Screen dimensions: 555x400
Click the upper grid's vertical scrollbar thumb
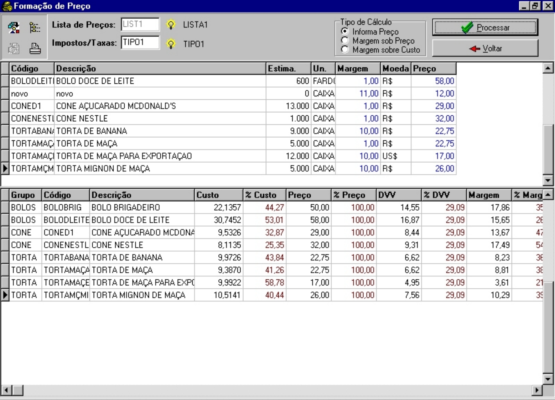pos(548,149)
